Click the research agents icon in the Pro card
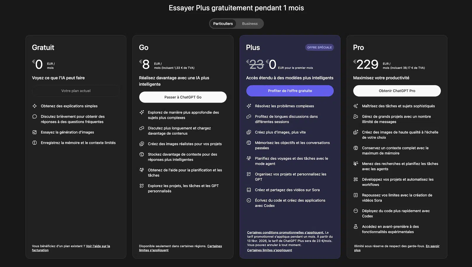 356,164
